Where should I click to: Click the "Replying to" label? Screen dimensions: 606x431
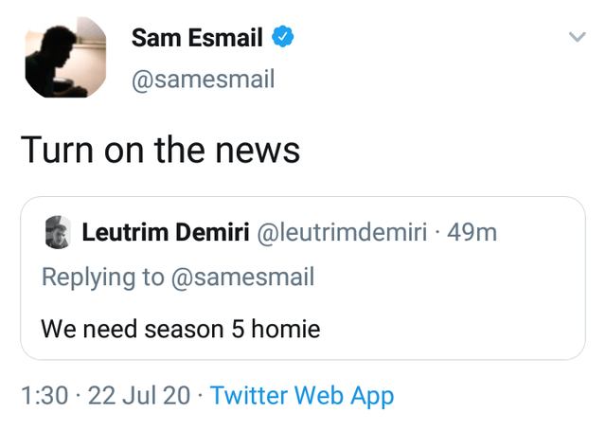103,278
